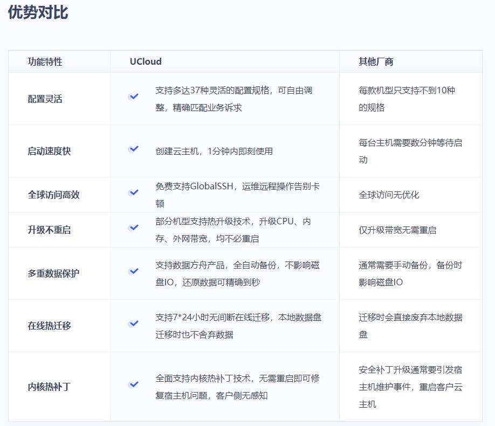Click the UCloud column header
Screen dimensions: 495x426
(x=146, y=61)
